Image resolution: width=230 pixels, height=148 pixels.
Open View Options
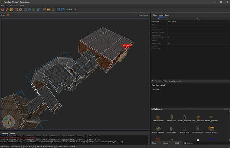coord(143,15)
